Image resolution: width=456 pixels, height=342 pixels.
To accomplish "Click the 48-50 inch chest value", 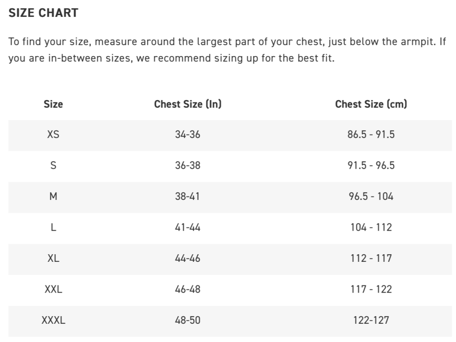I will (x=187, y=320).
